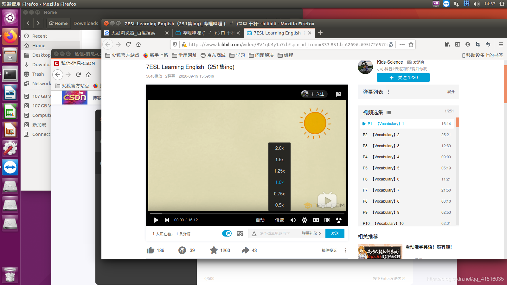Open 稿件投诉 report link
Viewport: 507px width, 285px height.
(x=329, y=250)
